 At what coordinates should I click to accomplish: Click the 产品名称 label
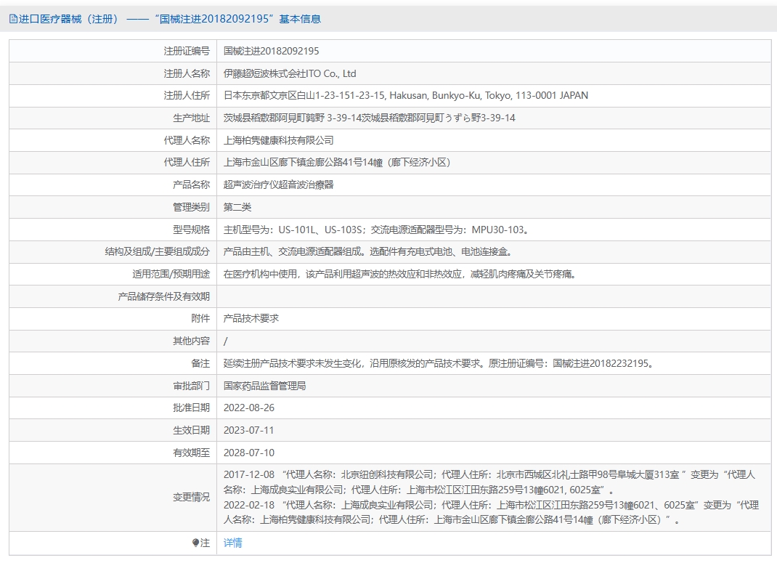[191, 185]
